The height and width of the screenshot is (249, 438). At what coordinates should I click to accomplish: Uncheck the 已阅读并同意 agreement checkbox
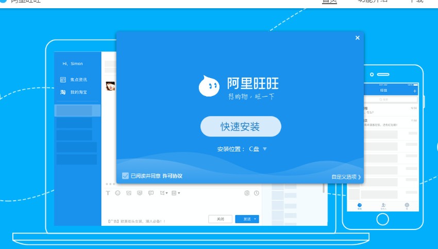click(125, 176)
